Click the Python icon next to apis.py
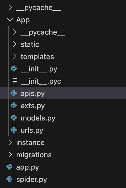Viewport: 126px width, 188px height. 14,93
